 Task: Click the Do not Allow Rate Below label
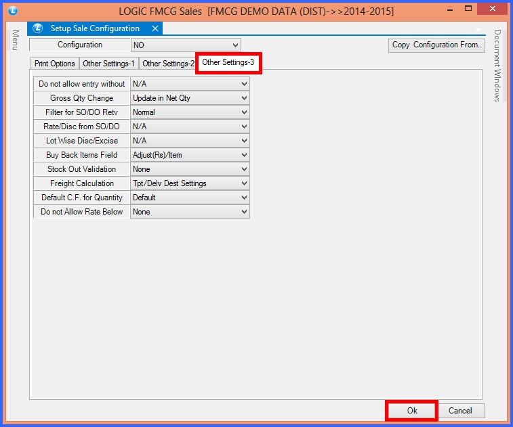tap(81, 212)
